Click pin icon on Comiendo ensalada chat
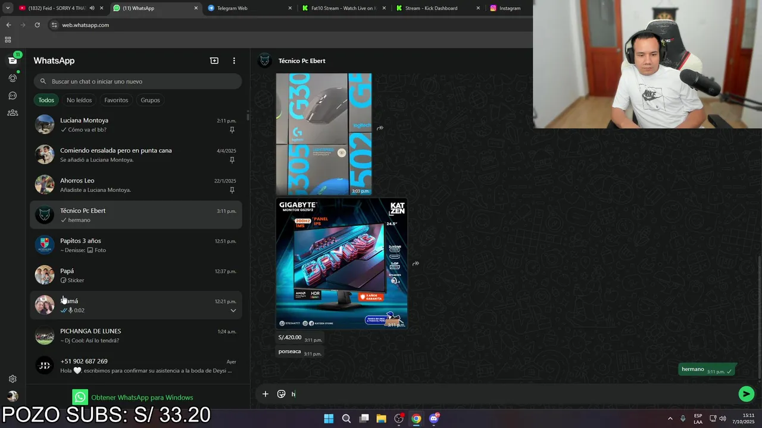 tap(232, 160)
